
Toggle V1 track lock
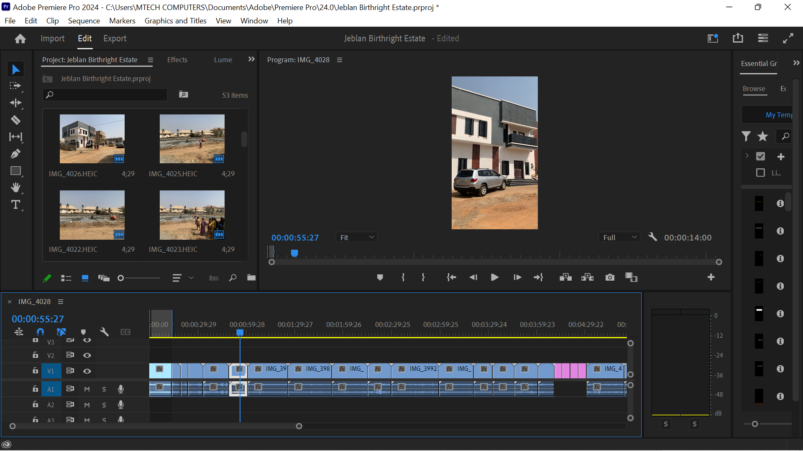[x=36, y=371]
